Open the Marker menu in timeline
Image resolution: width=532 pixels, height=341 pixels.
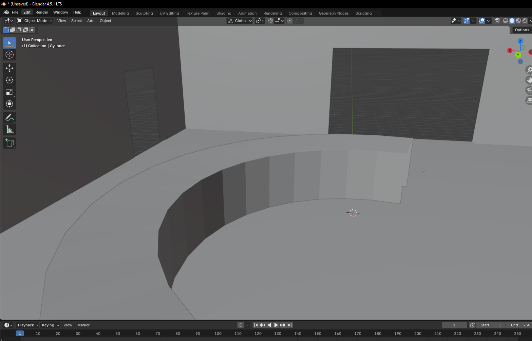[x=83, y=325]
